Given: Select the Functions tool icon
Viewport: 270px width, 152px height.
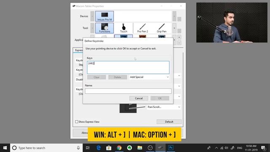Looking at the screenshot, I should coord(105,28).
